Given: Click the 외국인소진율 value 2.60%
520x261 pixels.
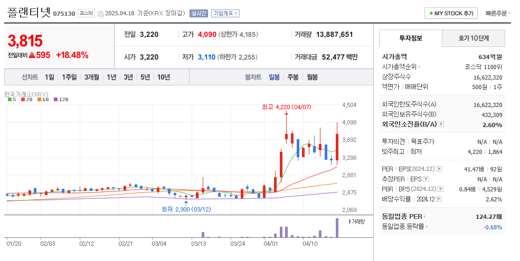Looking at the screenshot, I should 492,125.
